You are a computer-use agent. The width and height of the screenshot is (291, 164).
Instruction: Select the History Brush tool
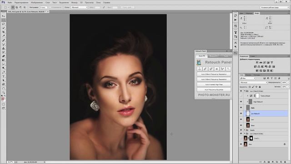click(x=4, y=52)
